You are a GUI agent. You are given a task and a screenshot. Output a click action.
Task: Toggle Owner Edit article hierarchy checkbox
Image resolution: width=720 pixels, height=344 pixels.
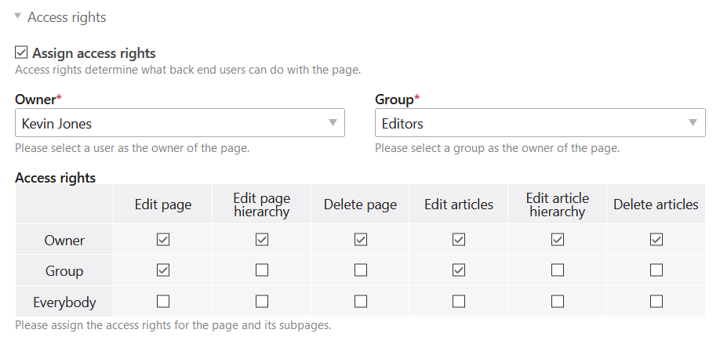pos(558,240)
